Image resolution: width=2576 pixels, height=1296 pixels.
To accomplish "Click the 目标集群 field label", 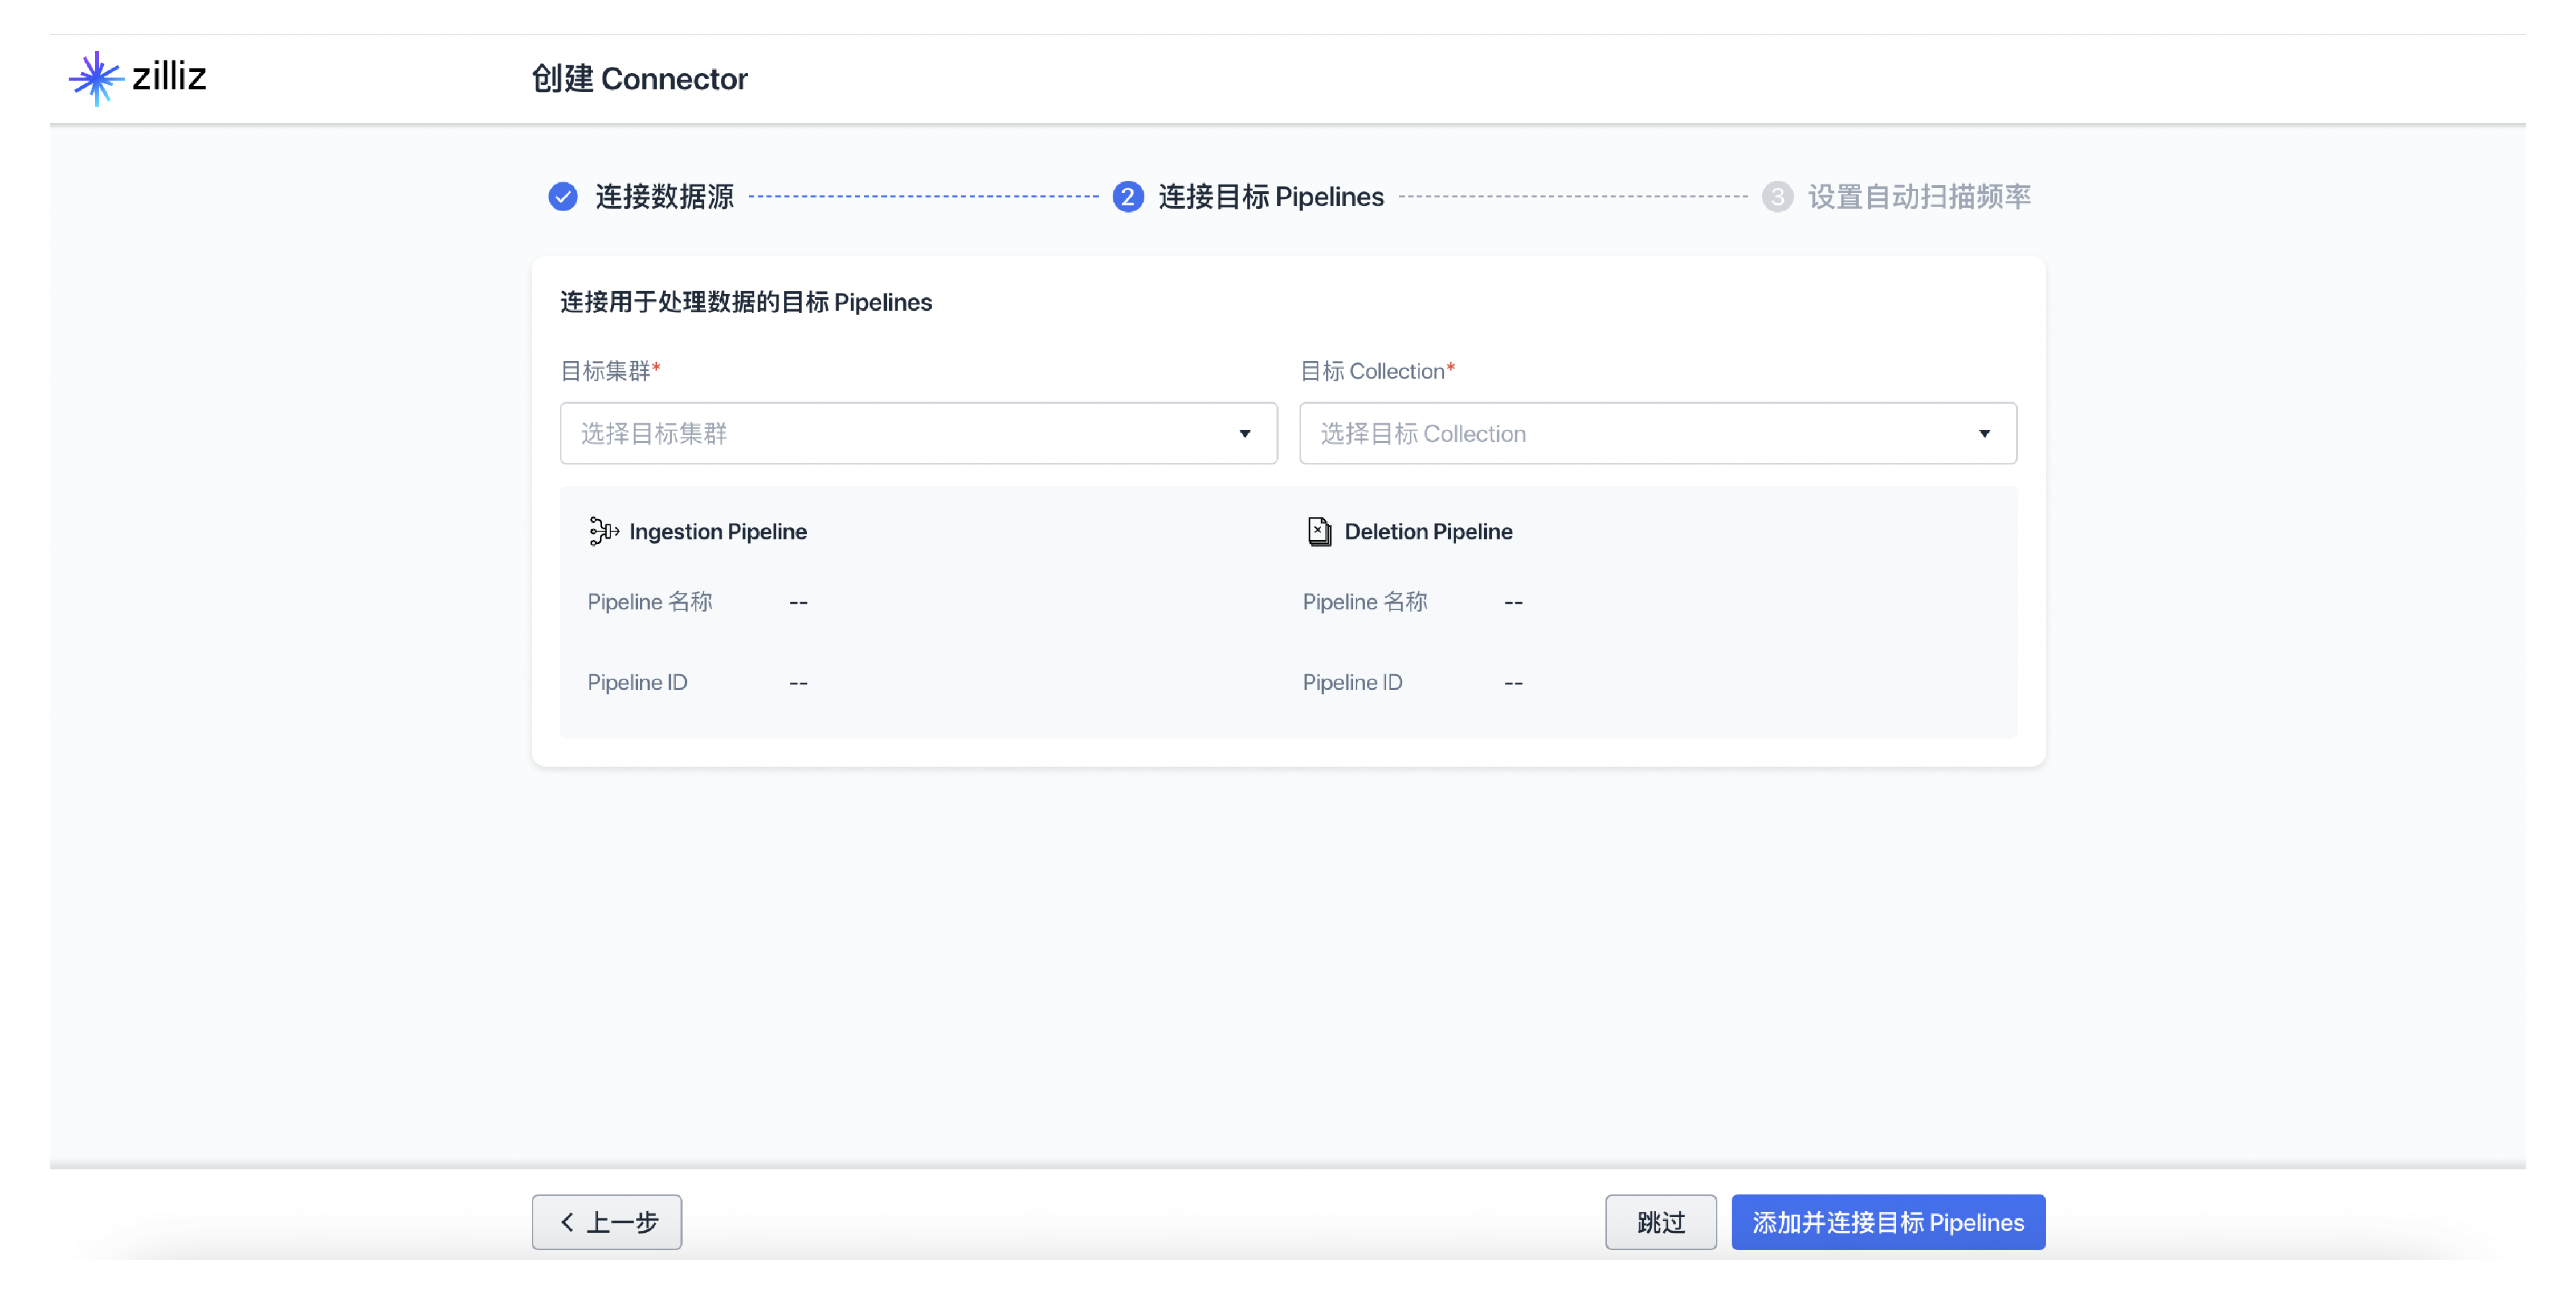I will pos(606,371).
